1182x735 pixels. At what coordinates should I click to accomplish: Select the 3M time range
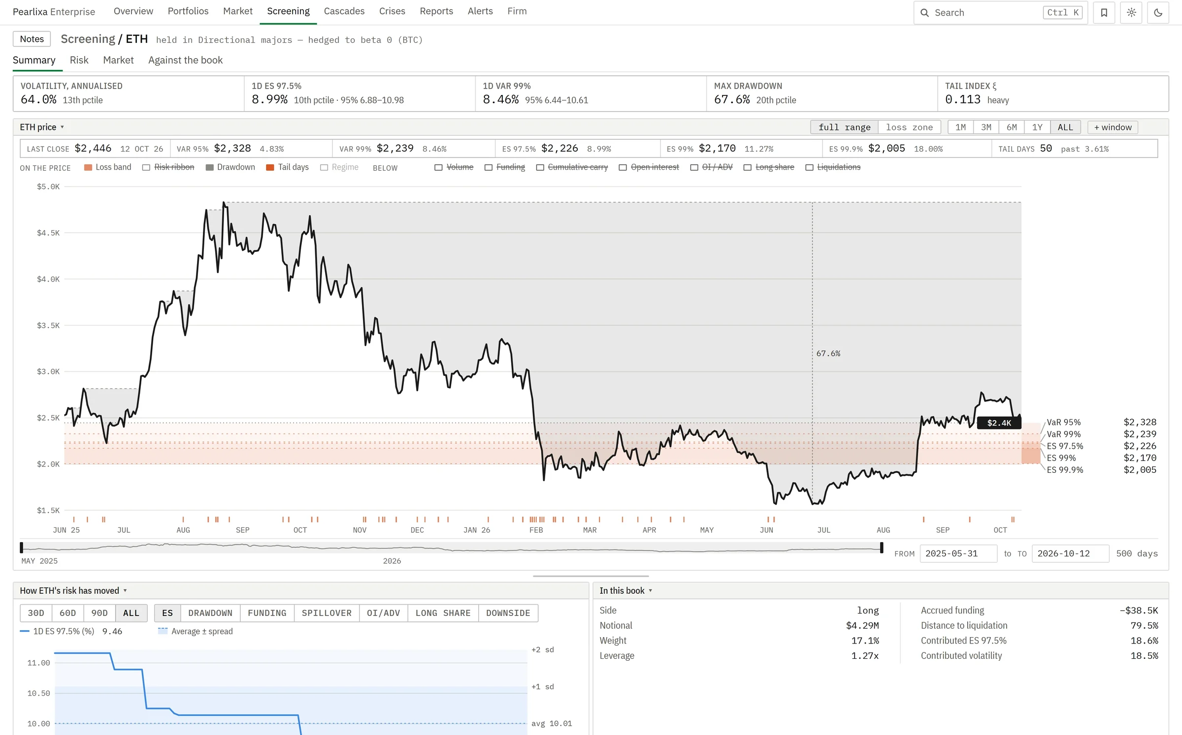pyautogui.click(x=986, y=127)
